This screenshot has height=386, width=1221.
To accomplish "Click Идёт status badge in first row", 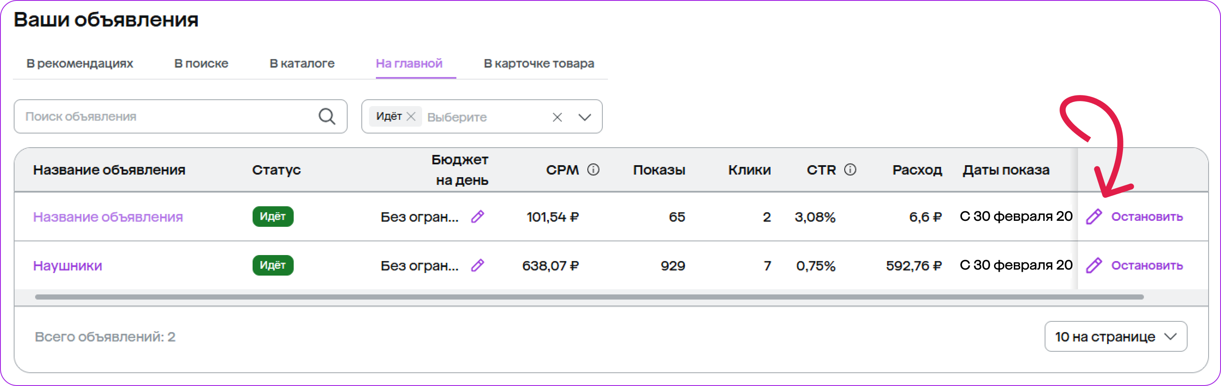I will 273,217.
